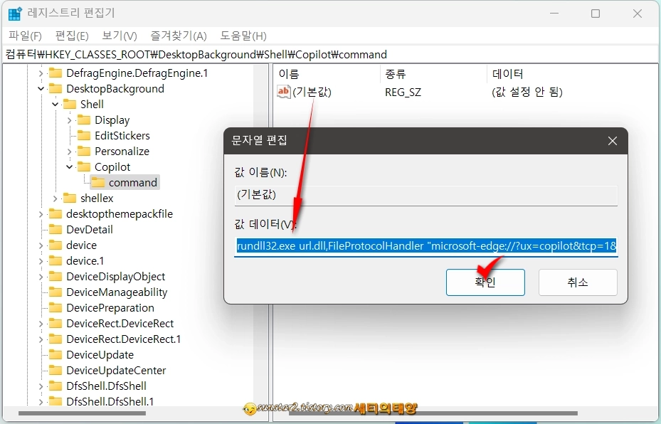Select the DeviceRect.DeviceRect tree item

(120, 324)
